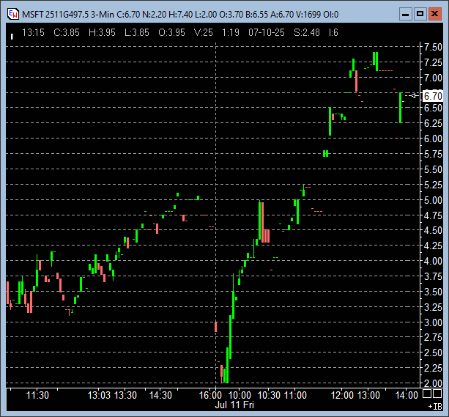Click the red candle at 3.00 on session line
449x417 pixels.
[215, 327]
